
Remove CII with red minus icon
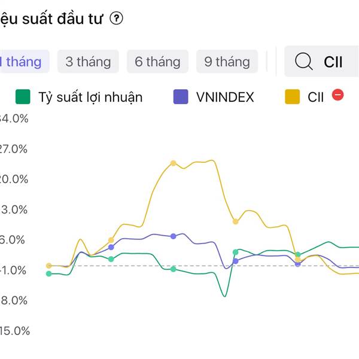338,95
